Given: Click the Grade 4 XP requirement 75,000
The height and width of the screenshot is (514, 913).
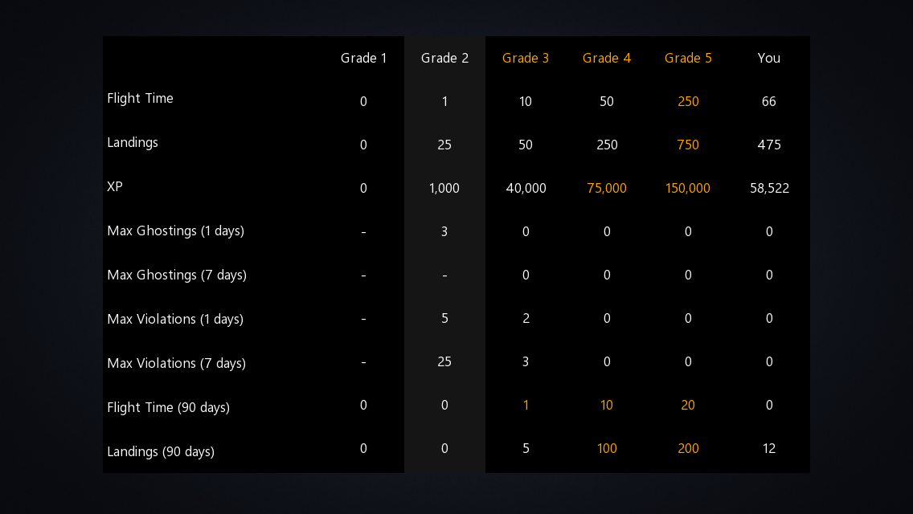Looking at the screenshot, I should coord(607,189).
